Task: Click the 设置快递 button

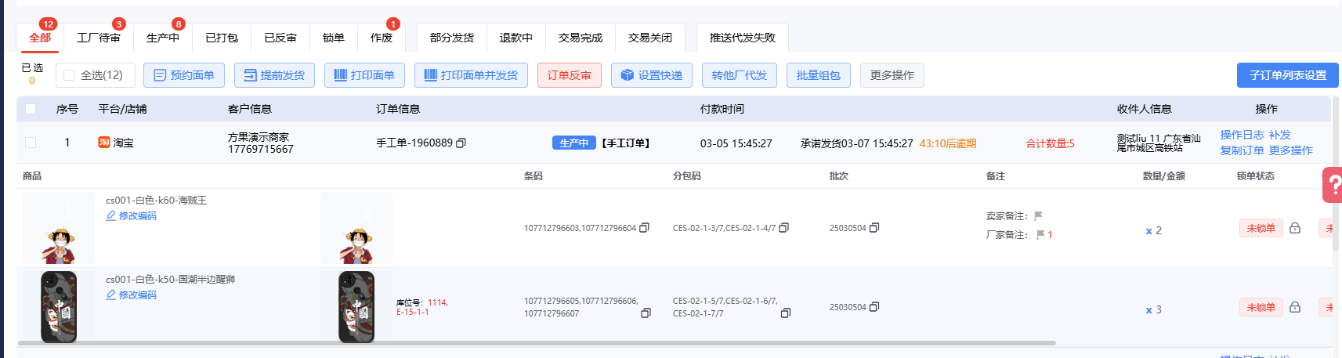Action: point(652,75)
